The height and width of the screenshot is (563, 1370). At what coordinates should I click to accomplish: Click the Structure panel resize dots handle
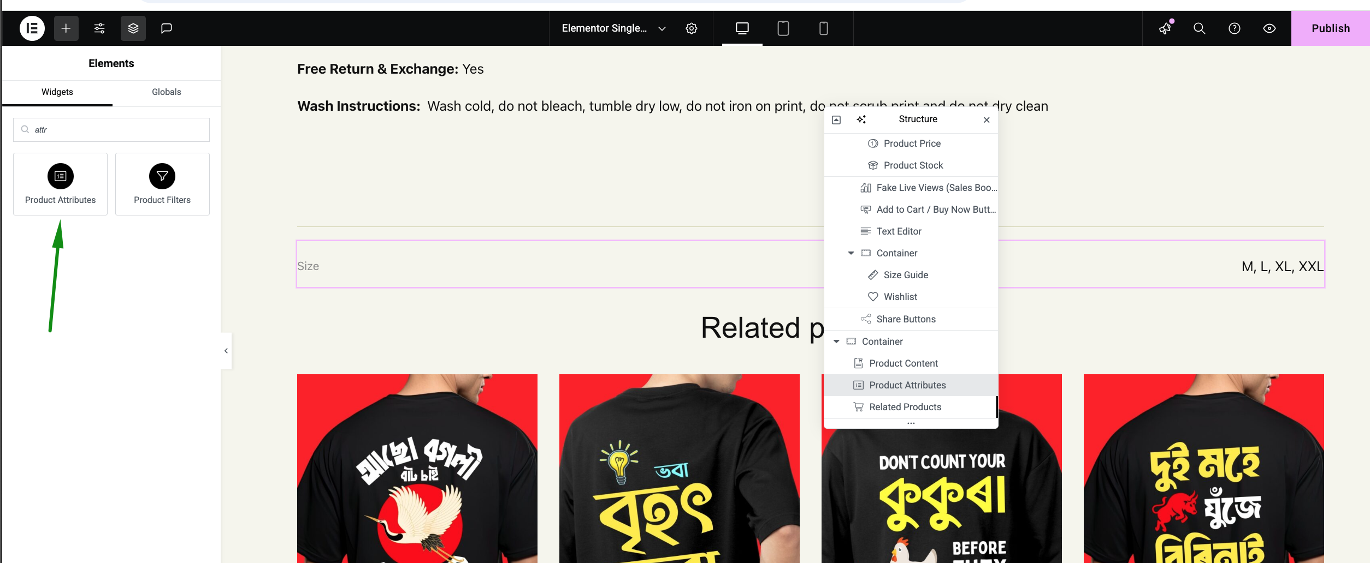(911, 423)
